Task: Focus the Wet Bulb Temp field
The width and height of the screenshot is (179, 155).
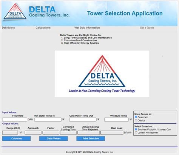Action: pos(116,120)
